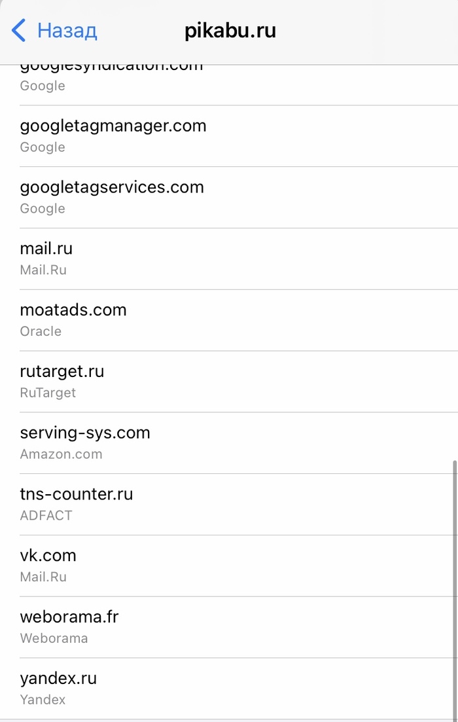This screenshot has width=458, height=722.
Task: Tap the blue back chevron icon
Action: point(19,31)
